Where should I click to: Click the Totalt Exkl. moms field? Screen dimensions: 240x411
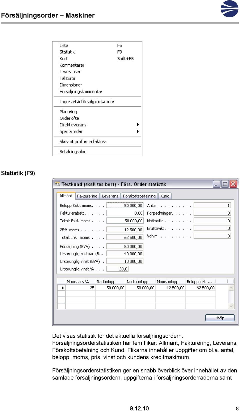(x=125, y=221)
